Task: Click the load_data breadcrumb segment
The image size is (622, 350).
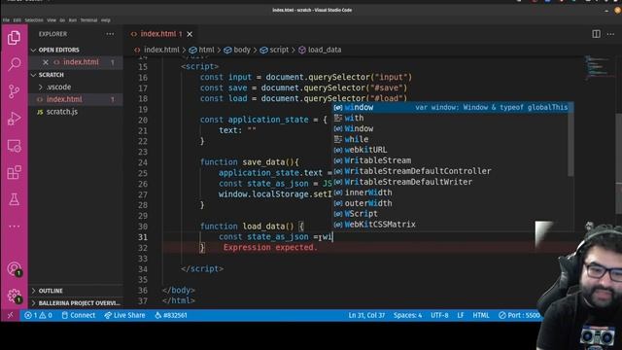Action: point(320,50)
